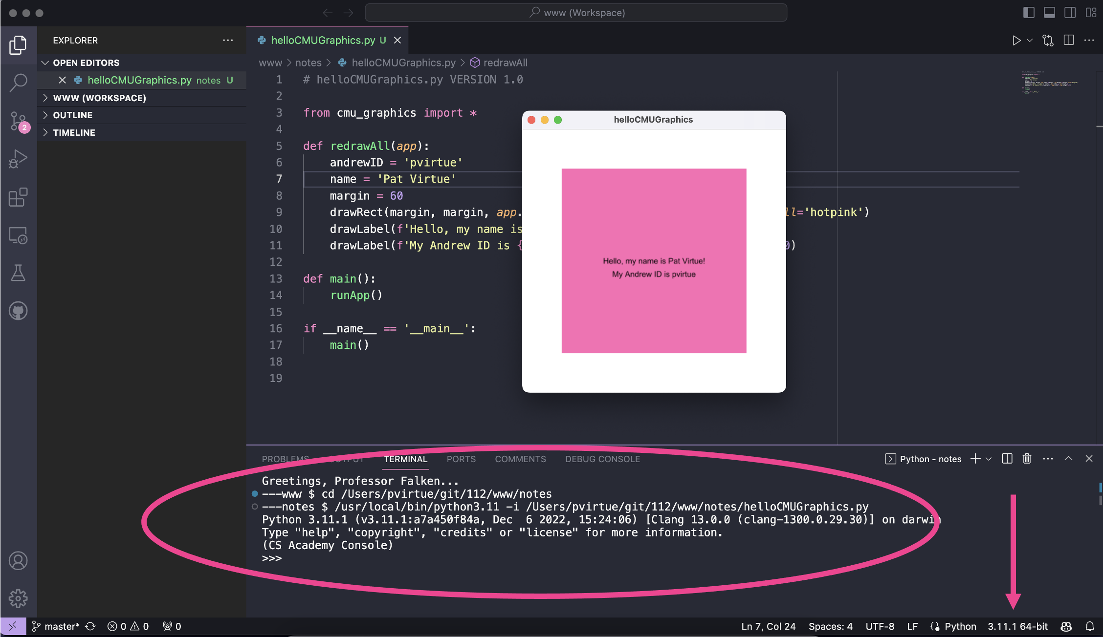Switch to the DEBUG CONSOLE tab

pos(602,459)
